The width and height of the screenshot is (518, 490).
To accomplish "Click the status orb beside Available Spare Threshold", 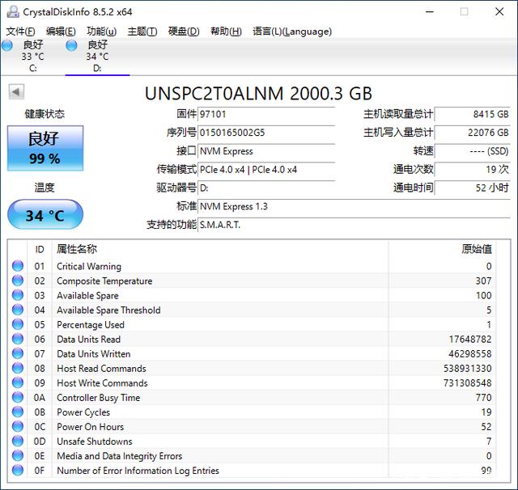I will pos(18,310).
